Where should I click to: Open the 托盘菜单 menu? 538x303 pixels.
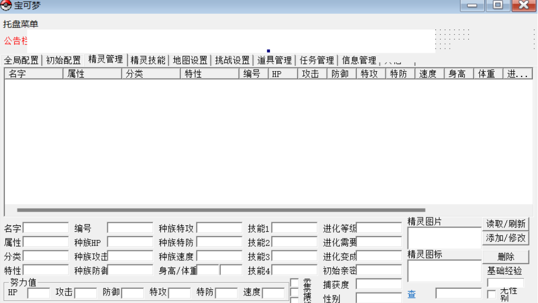click(21, 24)
